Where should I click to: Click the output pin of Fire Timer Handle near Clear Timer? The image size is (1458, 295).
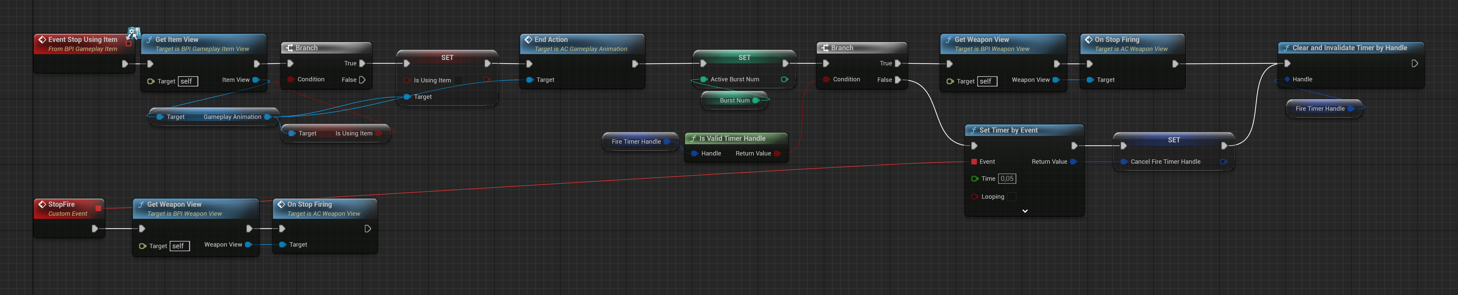[x=1351, y=109]
